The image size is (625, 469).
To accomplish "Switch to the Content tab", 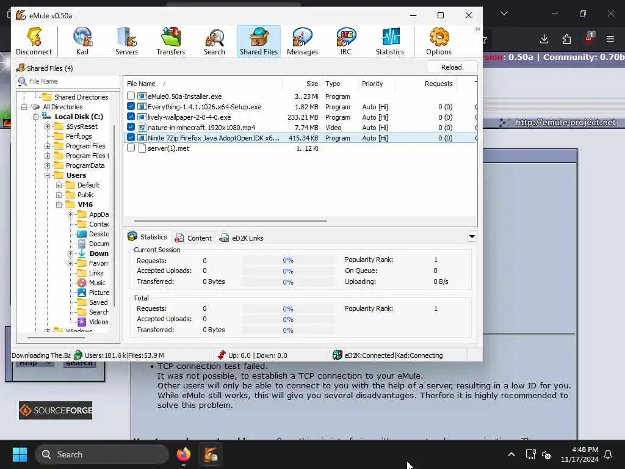I will (193, 238).
